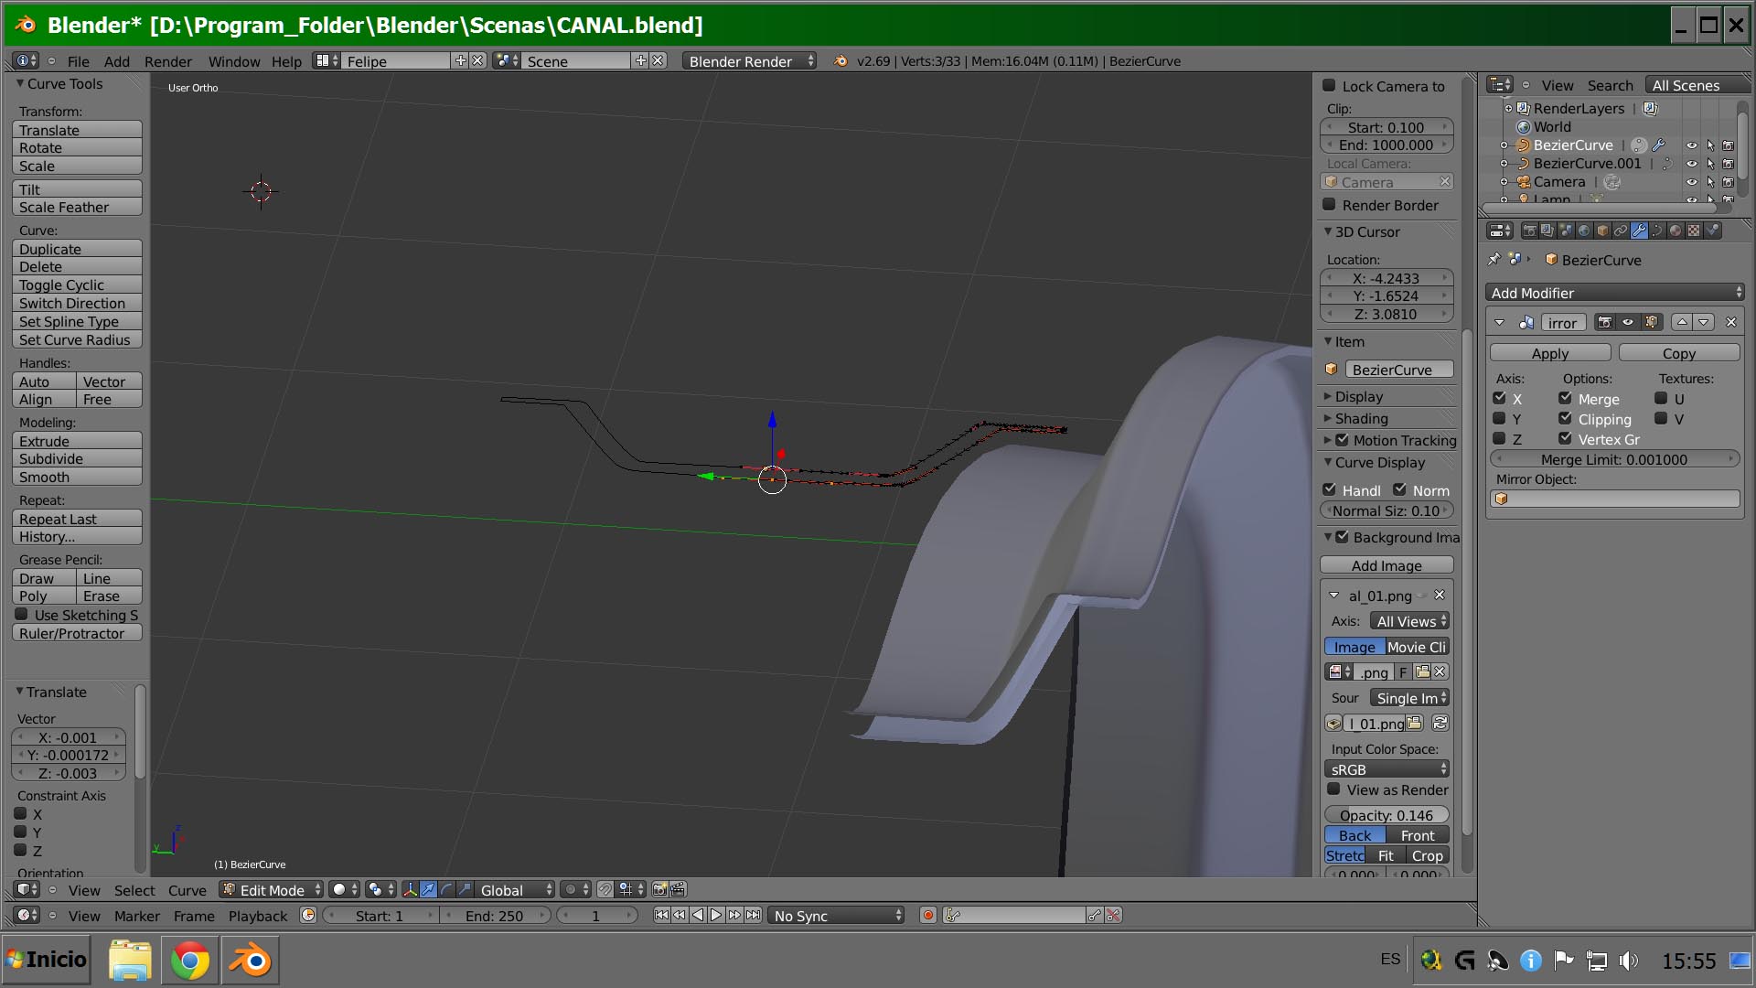Click the auto keyframe record button

click(x=927, y=915)
